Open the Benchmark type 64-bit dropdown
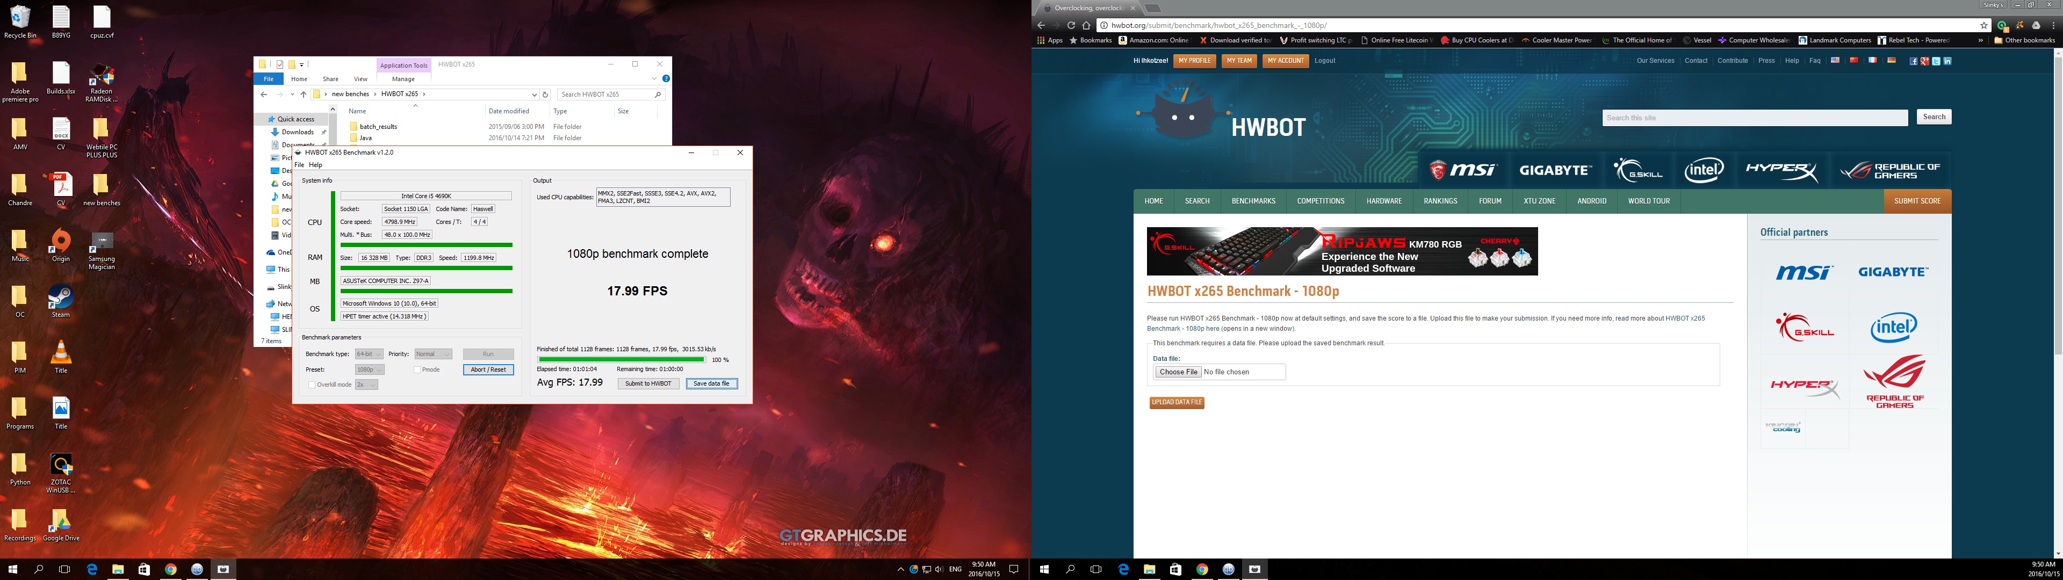Image resolution: width=2063 pixels, height=580 pixels. point(369,354)
